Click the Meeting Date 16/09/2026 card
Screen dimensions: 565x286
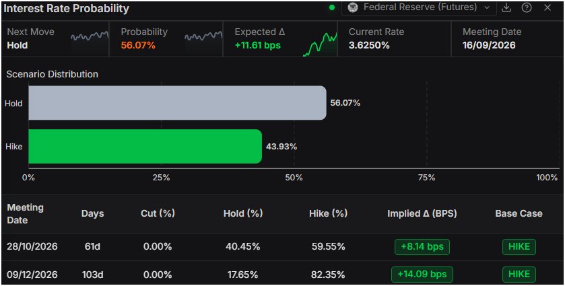coord(507,38)
